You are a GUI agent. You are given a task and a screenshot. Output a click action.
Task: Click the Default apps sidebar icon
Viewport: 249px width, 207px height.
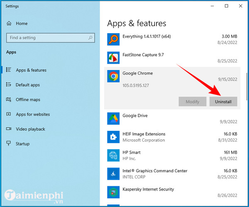tap(9, 84)
